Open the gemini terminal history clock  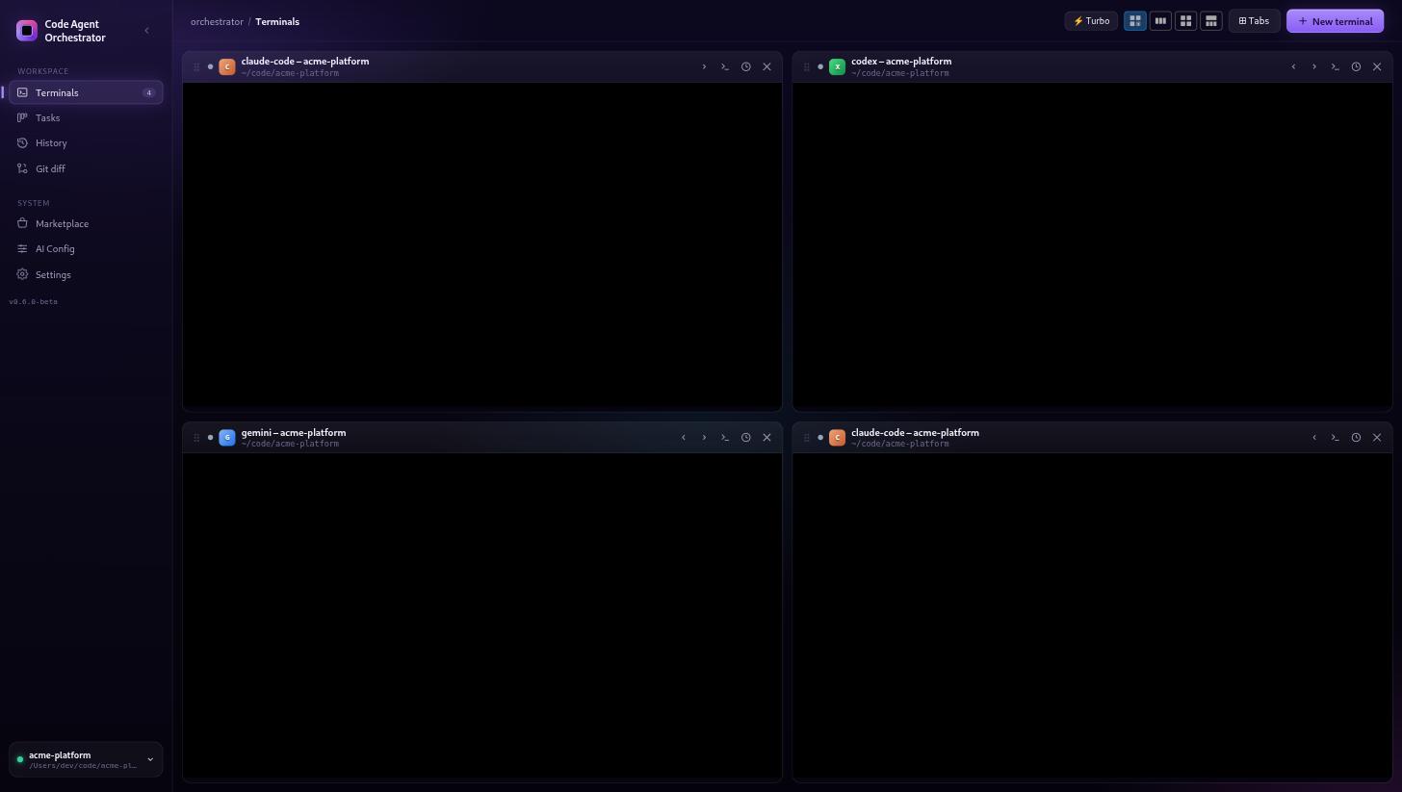[x=745, y=437]
